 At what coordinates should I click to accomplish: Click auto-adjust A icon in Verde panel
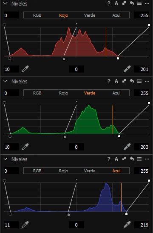(116, 81)
